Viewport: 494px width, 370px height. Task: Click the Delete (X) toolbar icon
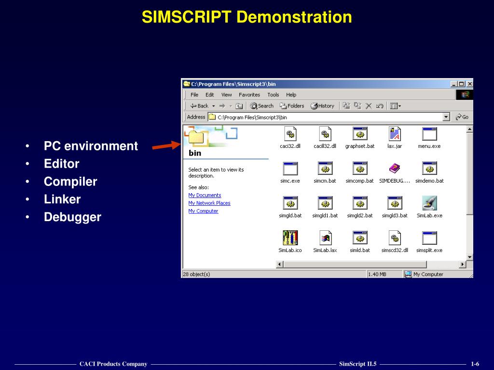pos(369,106)
